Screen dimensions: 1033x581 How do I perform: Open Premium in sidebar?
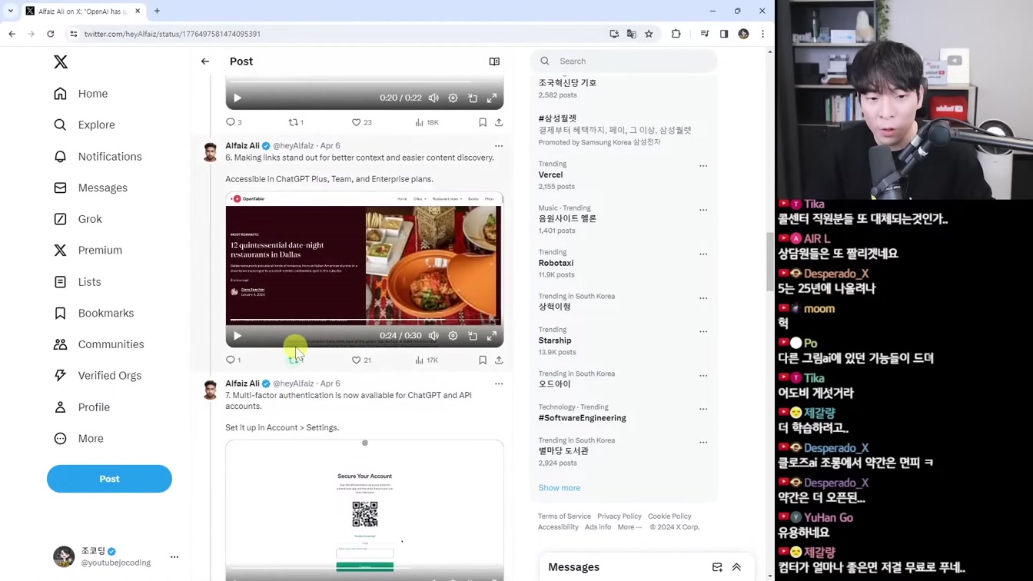click(x=88, y=251)
